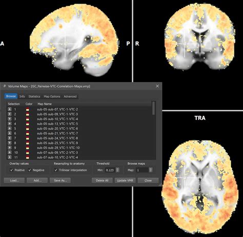
Task: Open color swatch of sub-05-sub-07_VTC-1-VTC-2
Action: [27, 110]
